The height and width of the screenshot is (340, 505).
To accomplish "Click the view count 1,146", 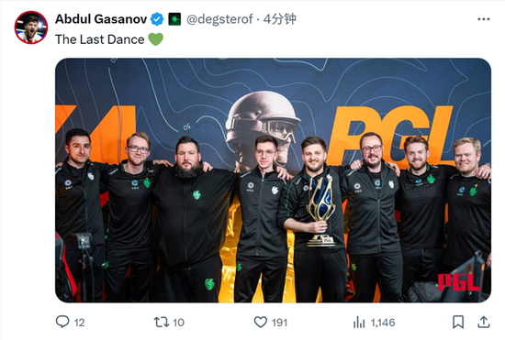I will [x=383, y=323].
